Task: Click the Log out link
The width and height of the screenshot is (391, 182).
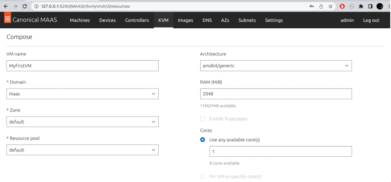Action: (x=371, y=20)
